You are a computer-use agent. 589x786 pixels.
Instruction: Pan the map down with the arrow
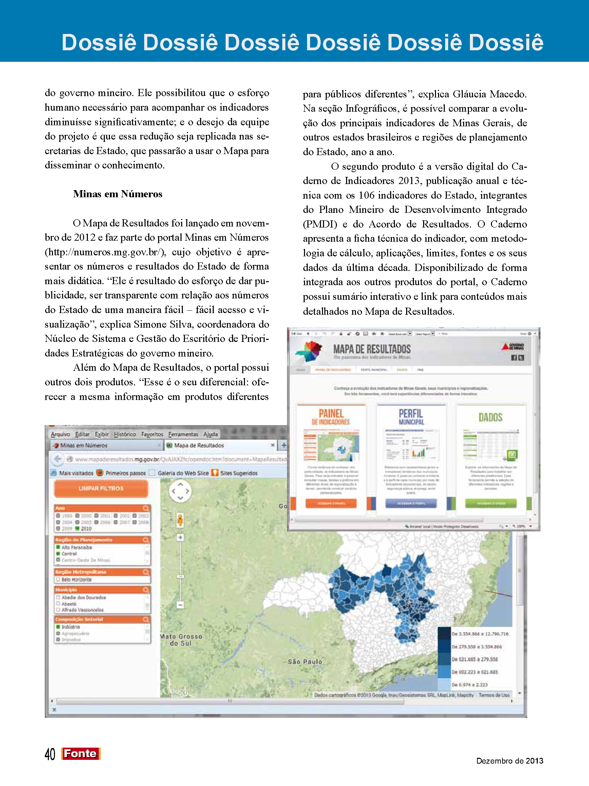[x=180, y=498]
